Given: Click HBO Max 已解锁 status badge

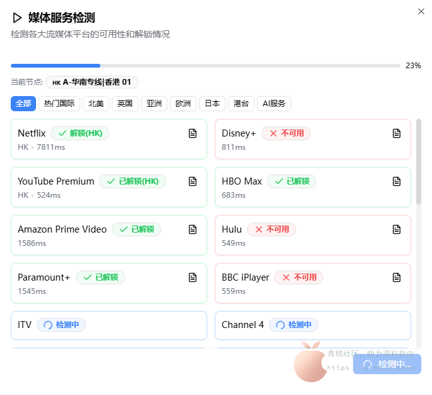Looking at the screenshot, I should [x=292, y=181].
